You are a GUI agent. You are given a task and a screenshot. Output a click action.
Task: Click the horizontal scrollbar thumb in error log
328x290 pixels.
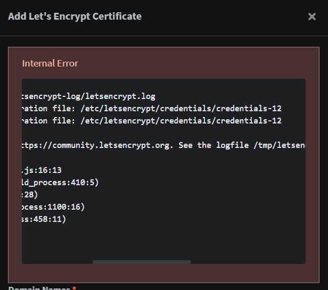pyautogui.click(x=141, y=262)
